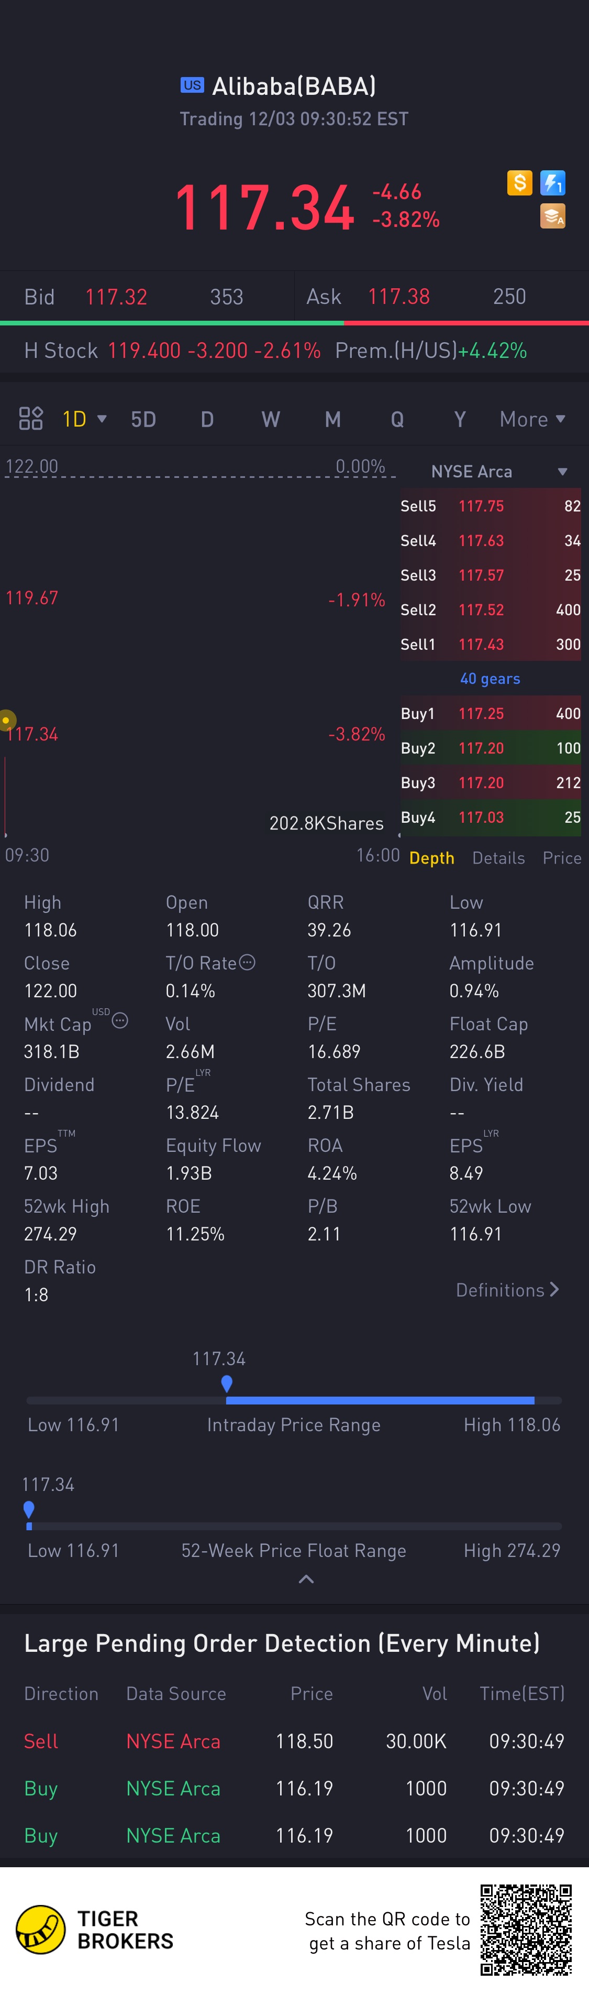Tap the blue lightning bolt icon
This screenshot has width=589, height=1993.
pyautogui.click(x=553, y=183)
